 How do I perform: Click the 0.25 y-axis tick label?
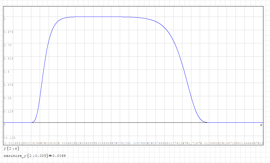click(x=8, y=98)
